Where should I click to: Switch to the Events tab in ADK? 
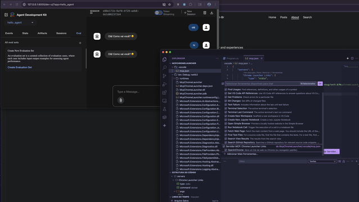[x=9, y=33]
